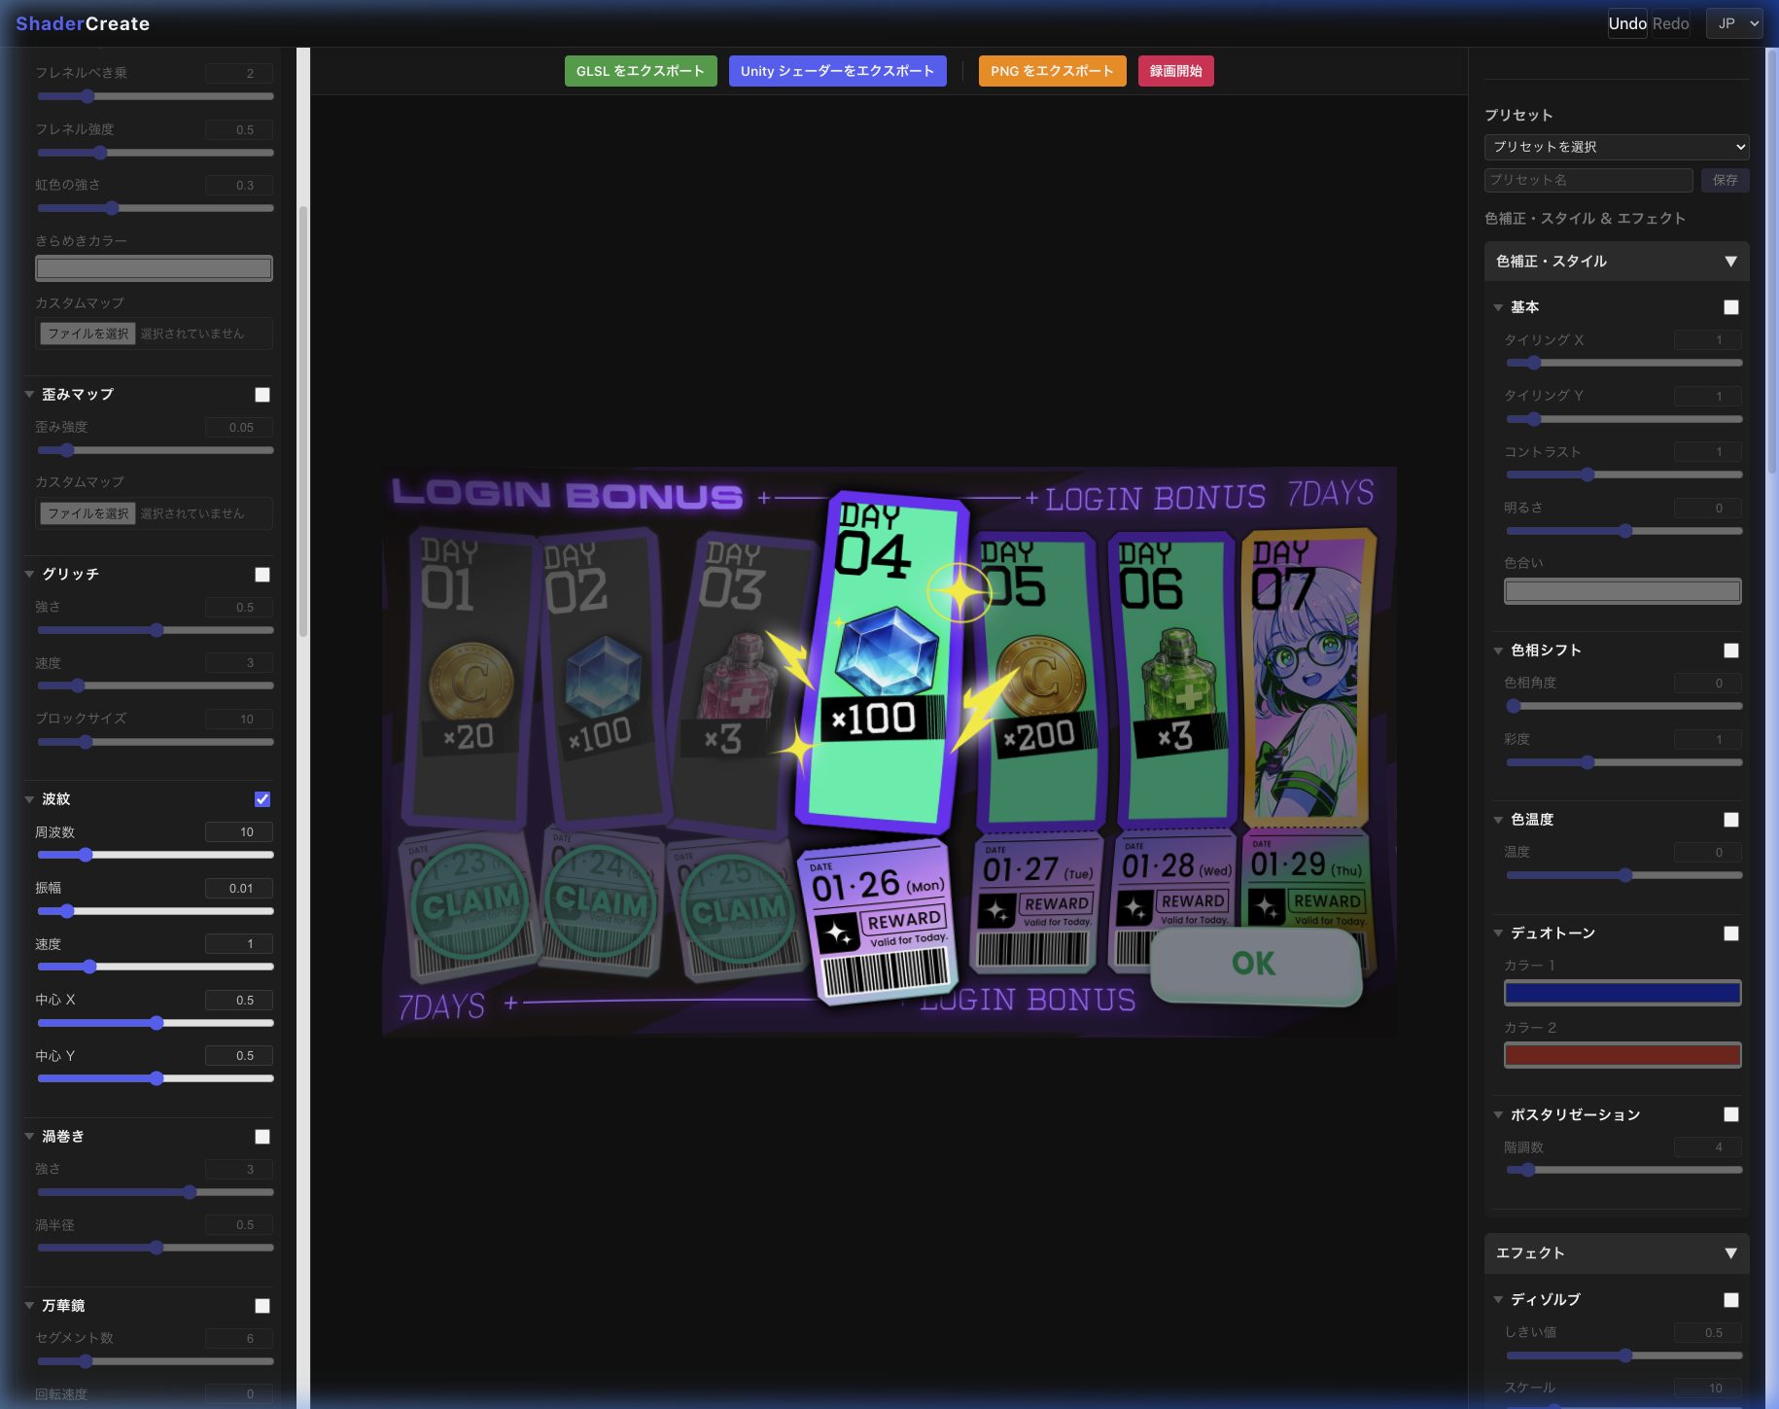The height and width of the screenshot is (1409, 1779).
Task: Collapse the 波紋 group triangle
Action: click(x=29, y=799)
